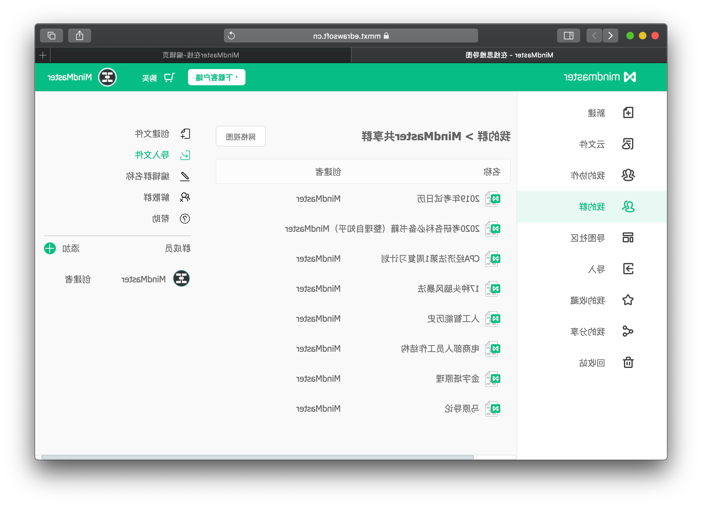702x506 pixels.
Task: Click the mindmaster logo in header
Action: [x=600, y=77]
